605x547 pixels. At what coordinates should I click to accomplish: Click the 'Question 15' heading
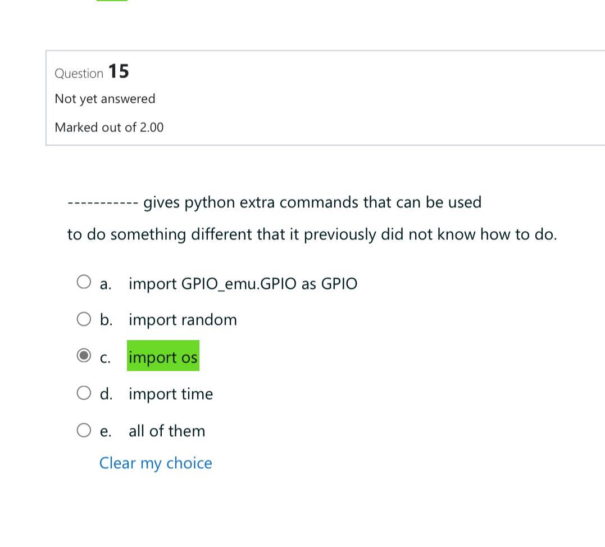click(x=92, y=71)
